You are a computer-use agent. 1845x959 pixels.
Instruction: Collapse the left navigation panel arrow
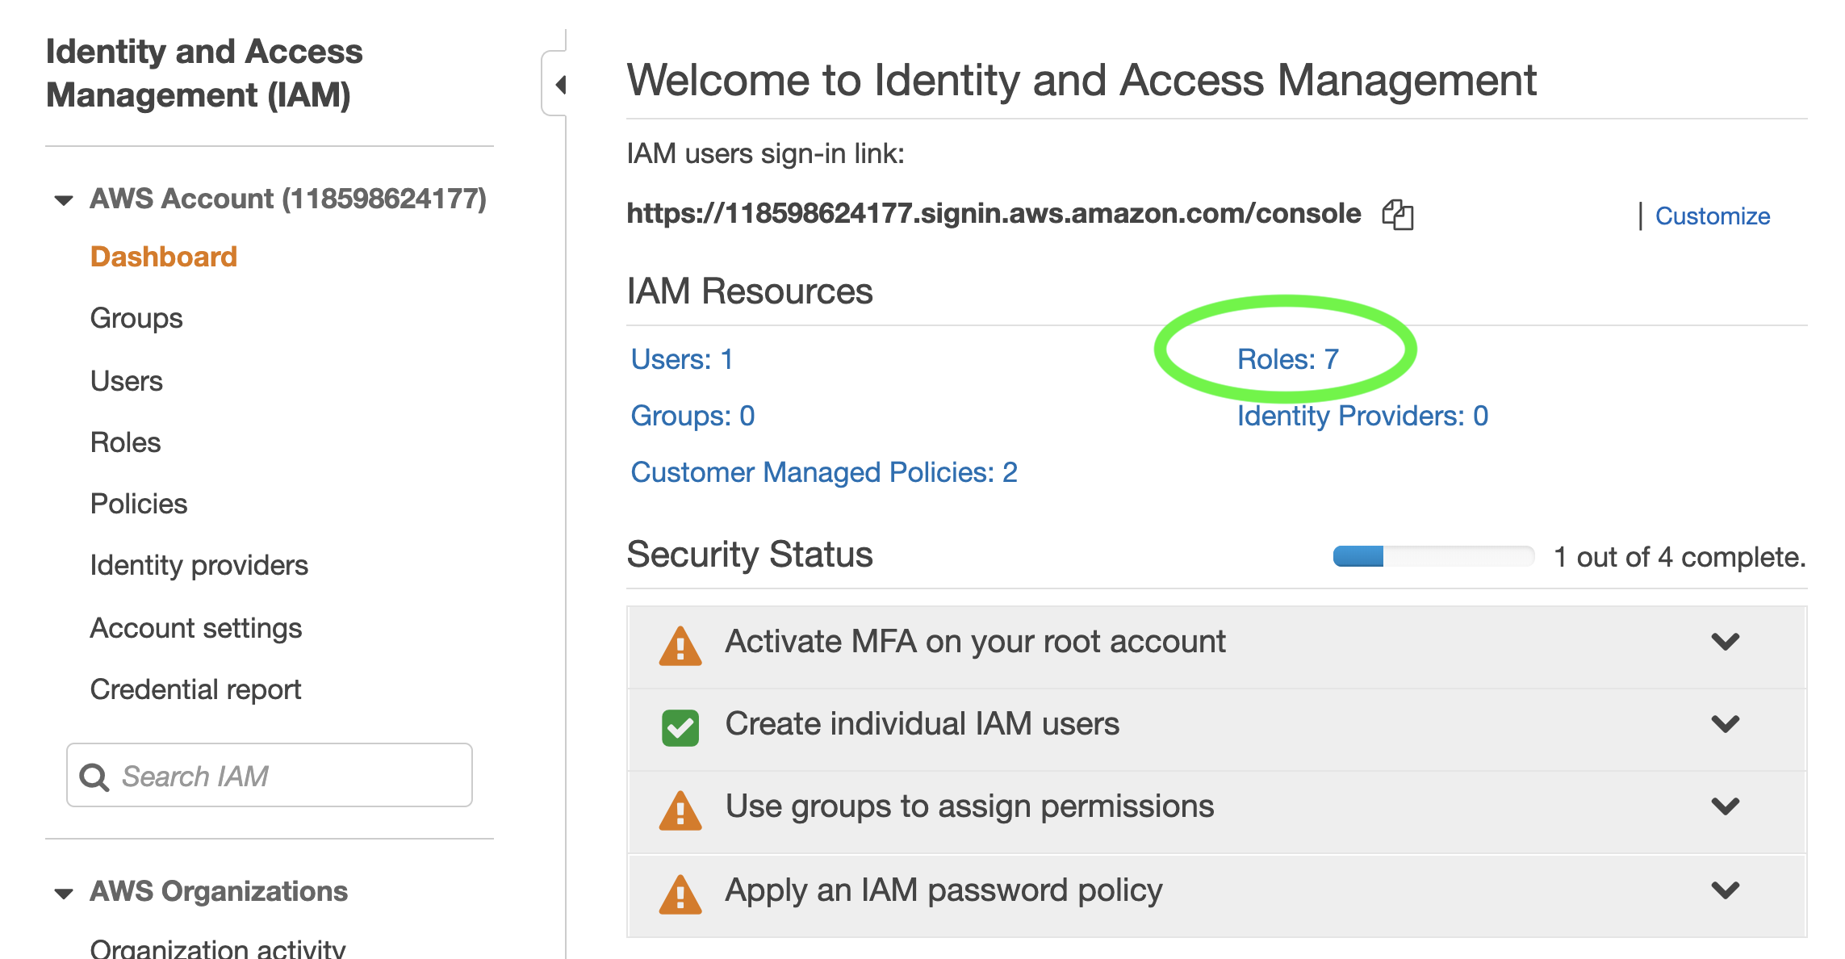click(x=560, y=84)
